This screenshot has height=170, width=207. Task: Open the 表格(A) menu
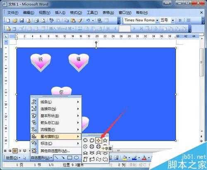pyautogui.click(x=108, y=13)
